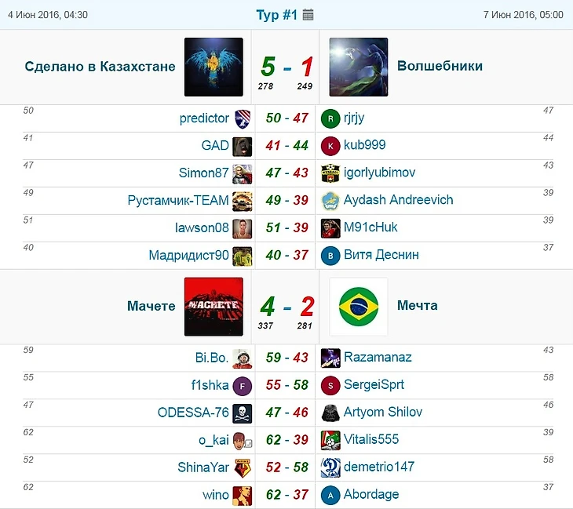This screenshot has width=573, height=509.
Task: Click ODESSA-76 skull and crossbones avatar
Action: [x=243, y=413]
